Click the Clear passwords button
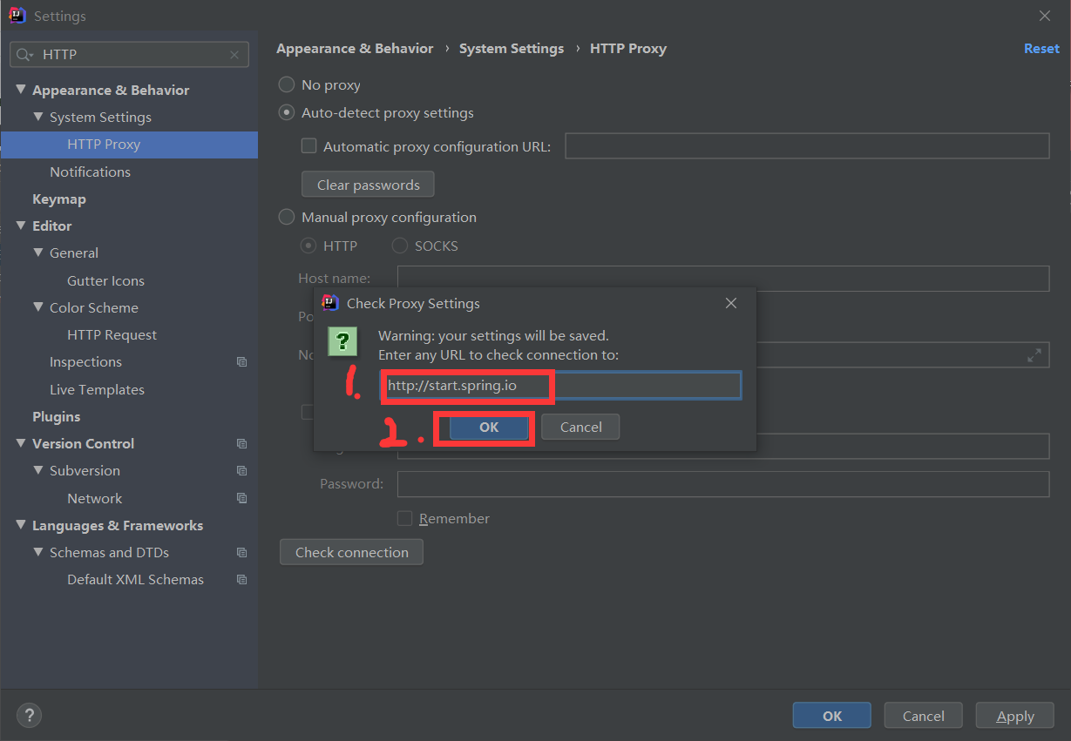 tap(368, 185)
